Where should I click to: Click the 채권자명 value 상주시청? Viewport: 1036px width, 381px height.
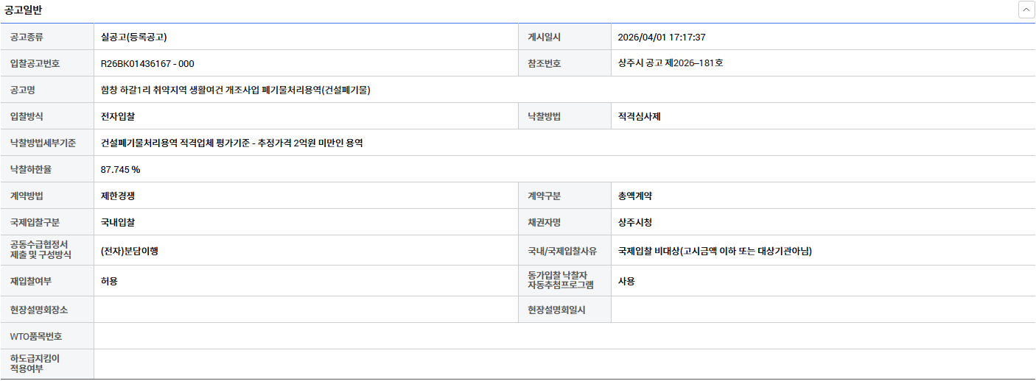click(x=634, y=222)
